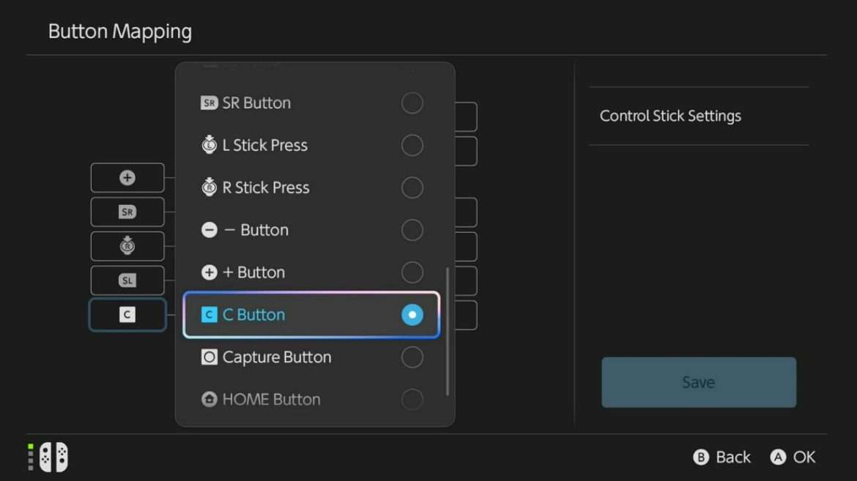The image size is (857, 481).
Task: Select the R Stick Press radio option
Action: [412, 187]
